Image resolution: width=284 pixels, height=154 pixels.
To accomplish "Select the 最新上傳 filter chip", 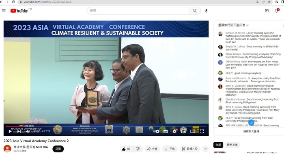I will [232, 145].
